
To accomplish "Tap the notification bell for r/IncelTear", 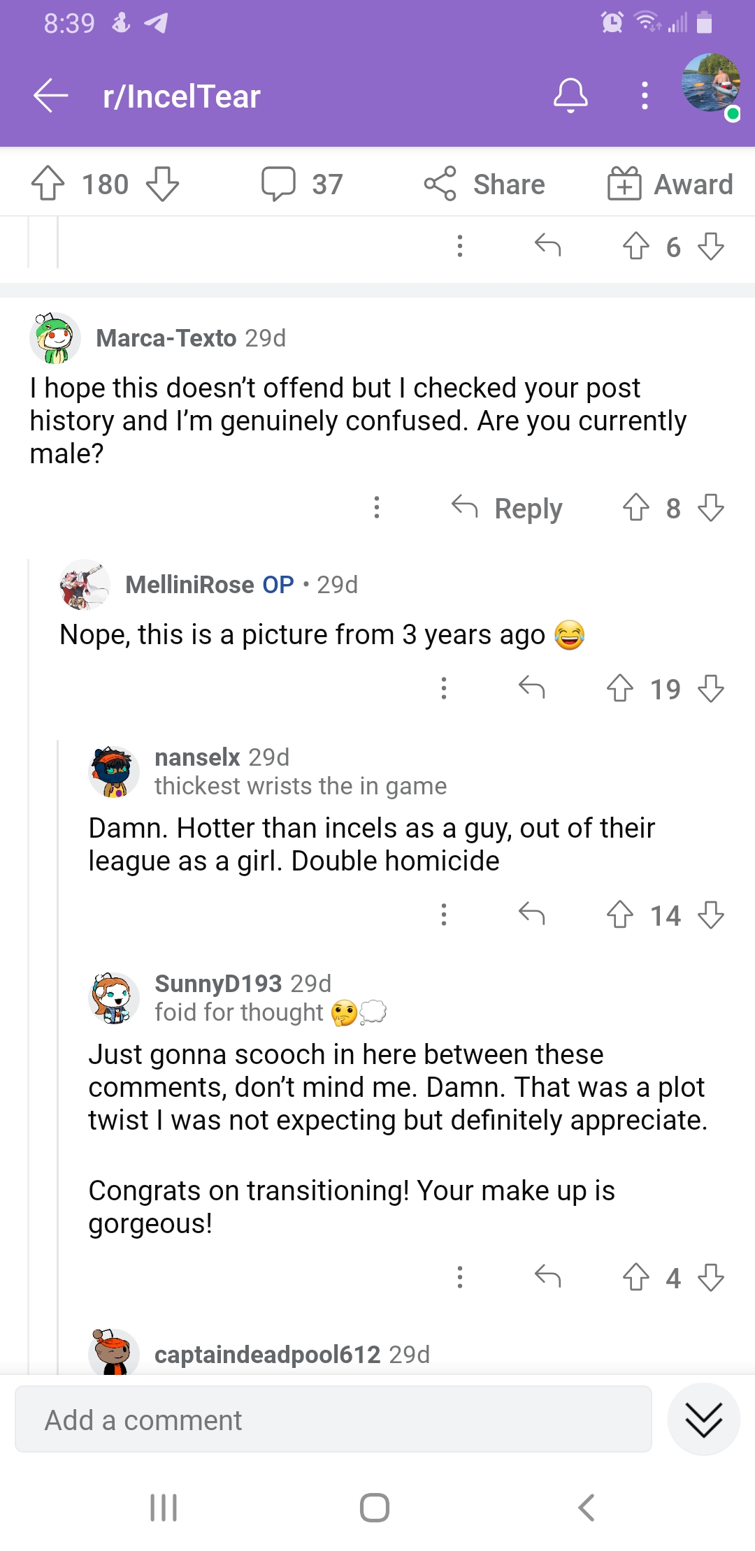I will (x=571, y=96).
